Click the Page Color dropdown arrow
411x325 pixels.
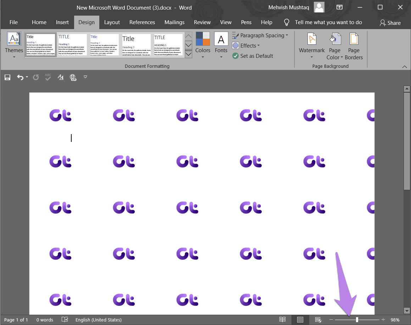click(342, 57)
